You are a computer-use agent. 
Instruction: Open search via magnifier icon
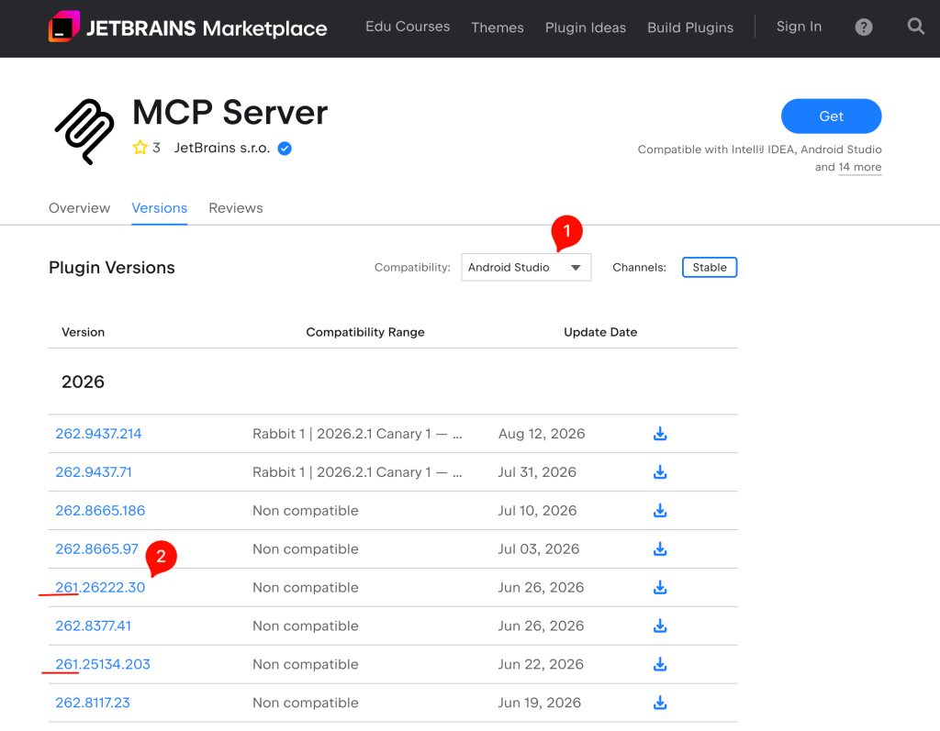point(915,27)
